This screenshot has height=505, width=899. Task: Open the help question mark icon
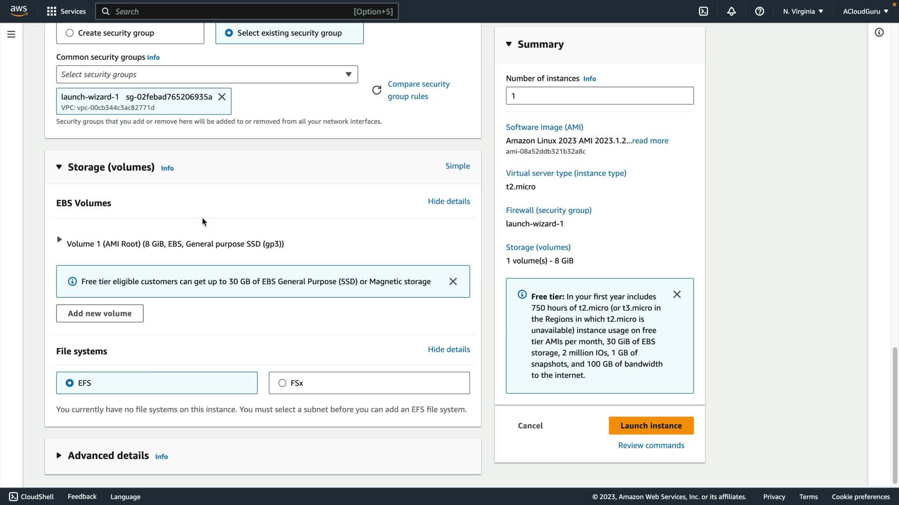click(759, 11)
